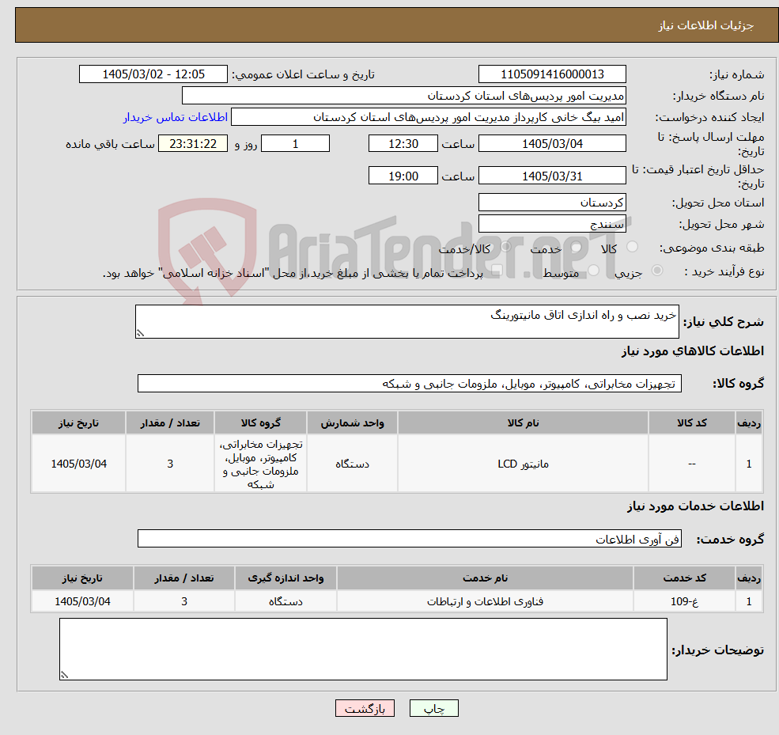This screenshot has width=779, height=735.
Task: Click the buyer notes textarea توضیحات خریدار
Action: pos(363,649)
